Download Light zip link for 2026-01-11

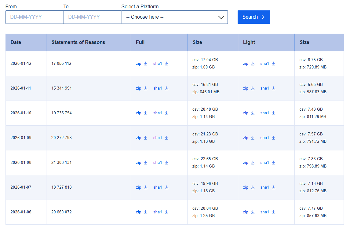point(246,88)
